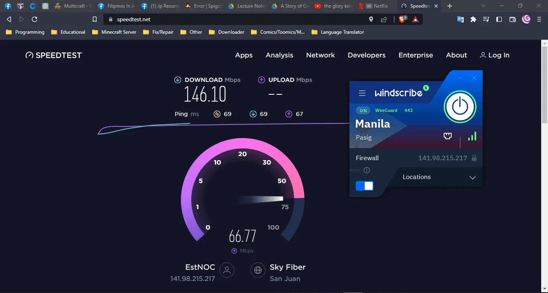Switch to the Netflix tab
548x293 pixels.
375,6
